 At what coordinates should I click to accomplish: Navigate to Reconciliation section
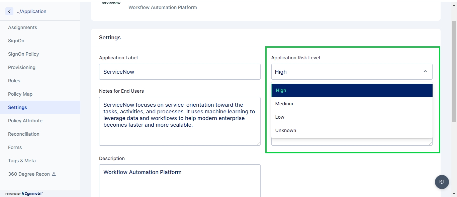[24, 134]
